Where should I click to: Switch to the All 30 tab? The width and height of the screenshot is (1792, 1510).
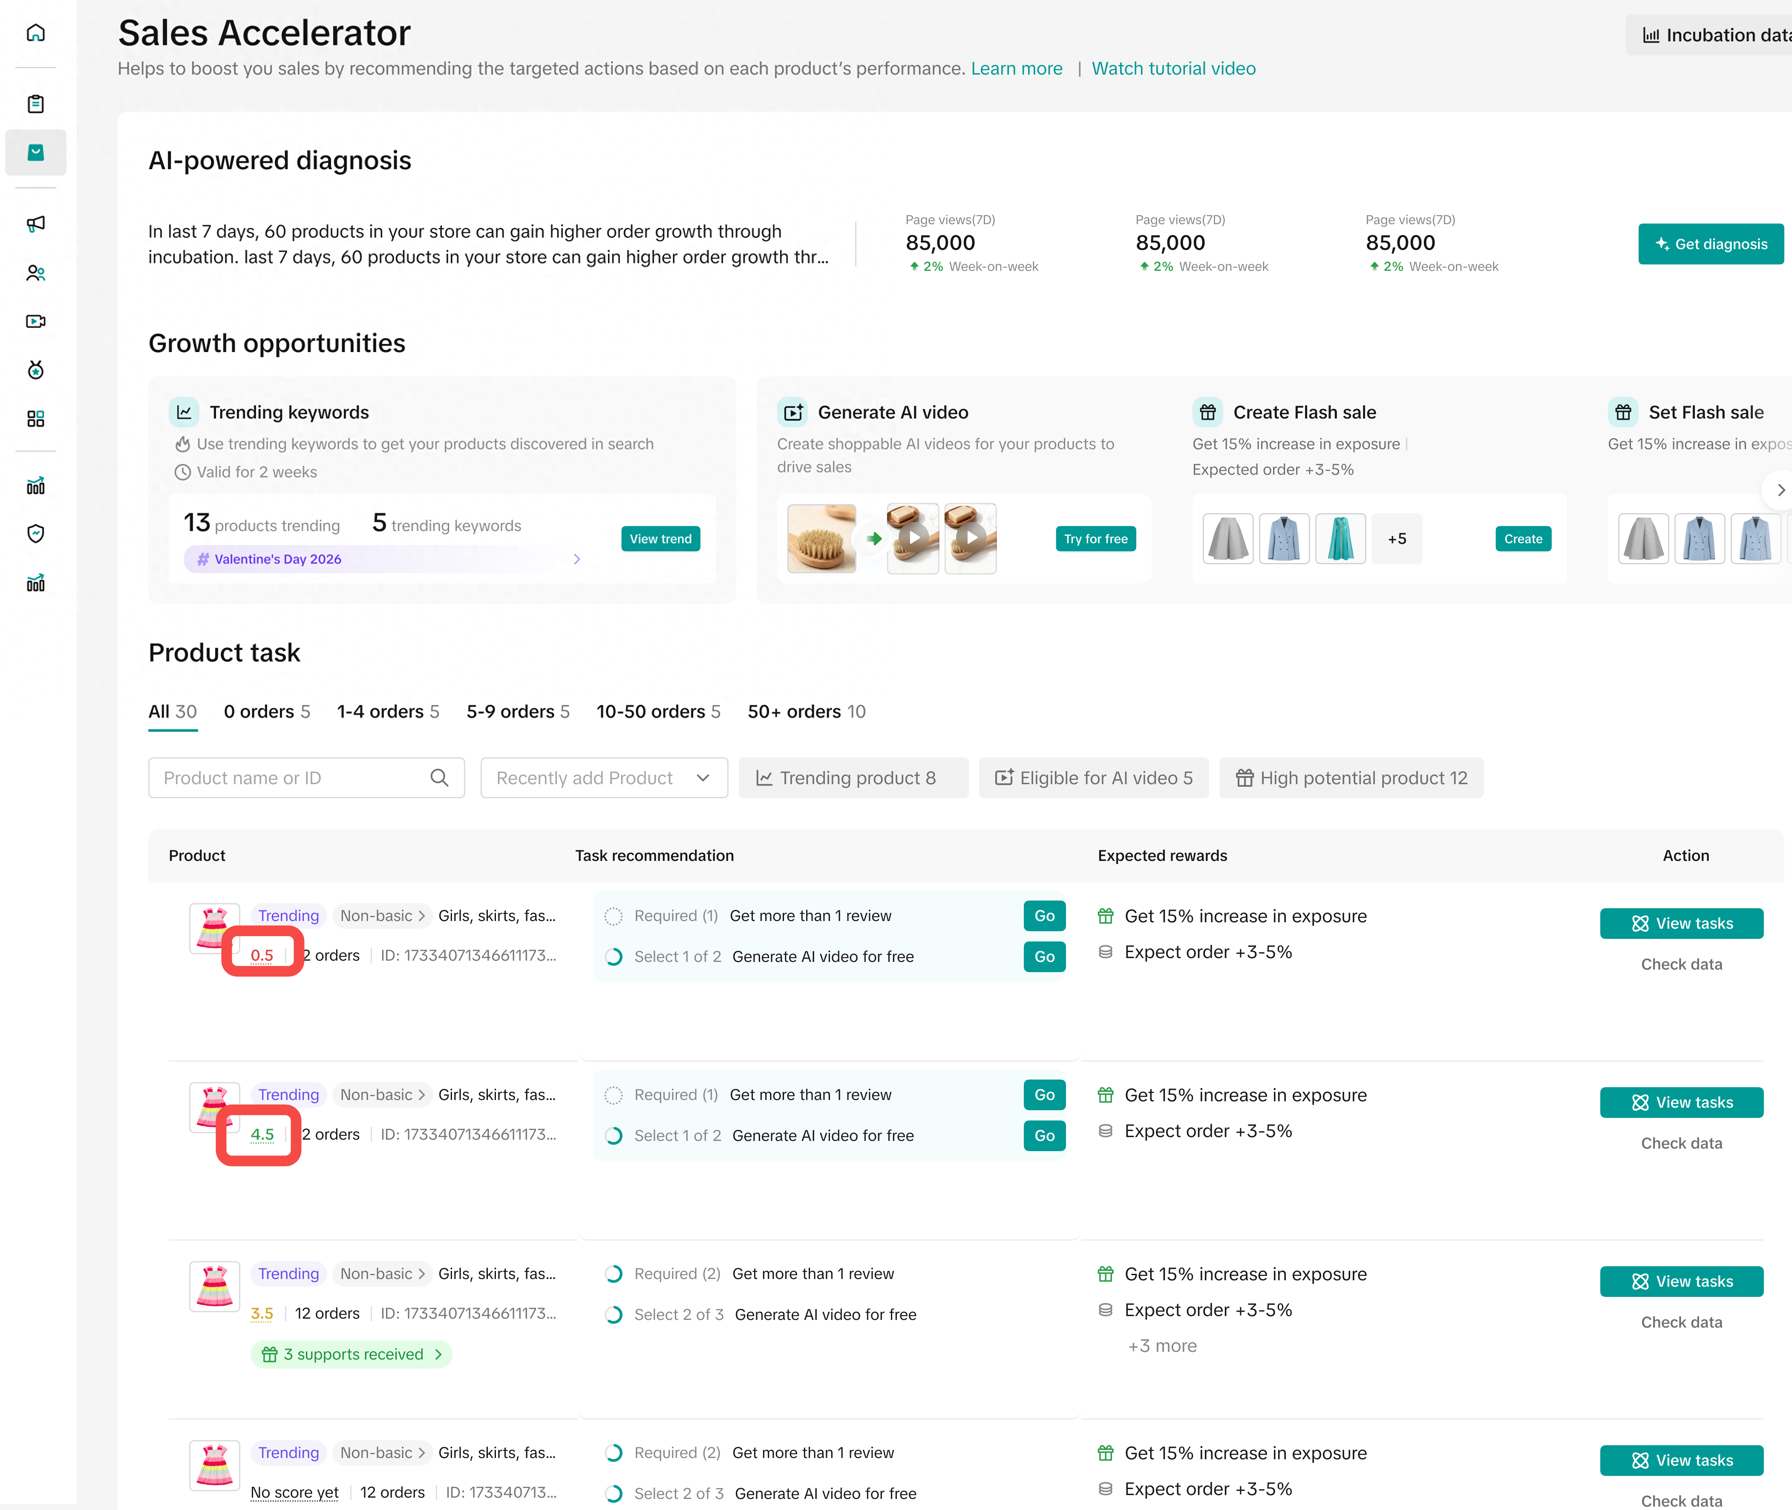[173, 712]
